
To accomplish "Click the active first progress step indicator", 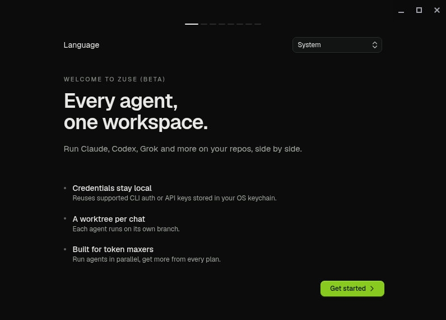I will [x=192, y=24].
